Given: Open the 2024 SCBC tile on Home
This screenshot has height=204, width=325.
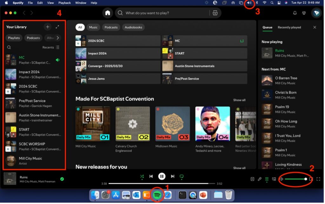Looking at the screenshot, I should click(x=118, y=41).
